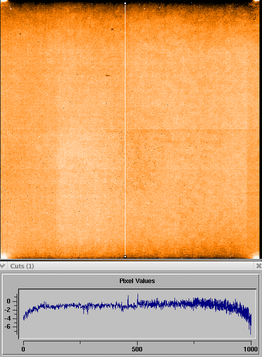Click the -4 label on plot y-axis

(8, 319)
